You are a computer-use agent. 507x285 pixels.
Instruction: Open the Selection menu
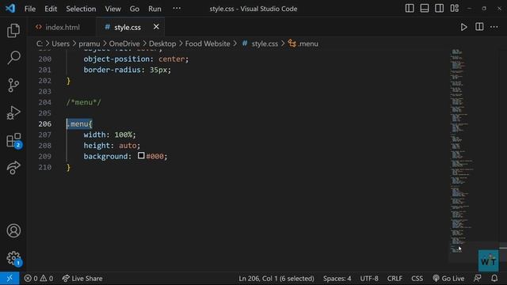pyautogui.click(x=81, y=9)
